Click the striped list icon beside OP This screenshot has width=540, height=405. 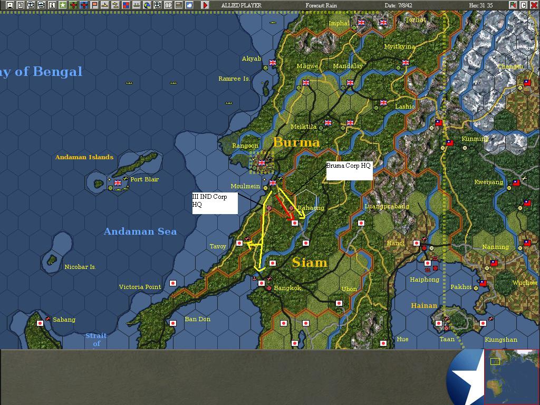179,5
